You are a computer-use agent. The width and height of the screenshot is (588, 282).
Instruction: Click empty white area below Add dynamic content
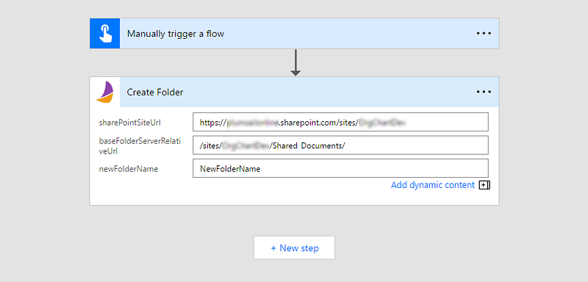[x=295, y=198]
